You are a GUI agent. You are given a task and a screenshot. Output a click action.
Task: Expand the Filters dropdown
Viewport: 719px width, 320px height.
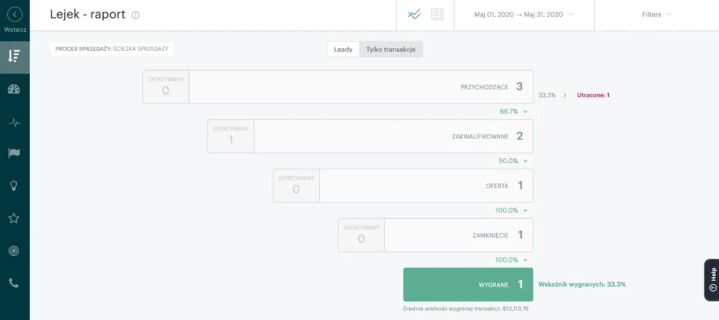[657, 14]
